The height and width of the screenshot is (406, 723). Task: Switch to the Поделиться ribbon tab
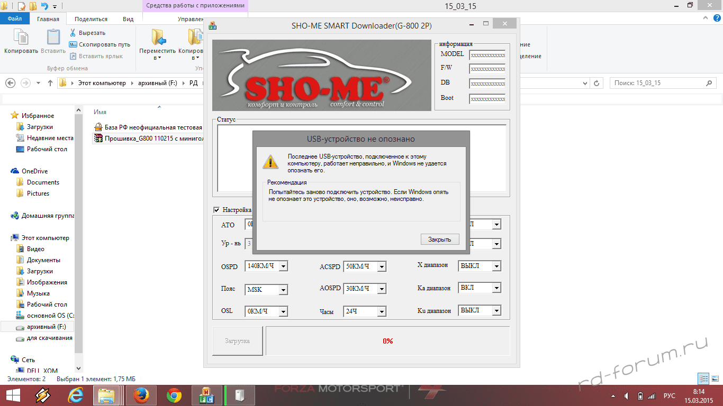(x=91, y=19)
